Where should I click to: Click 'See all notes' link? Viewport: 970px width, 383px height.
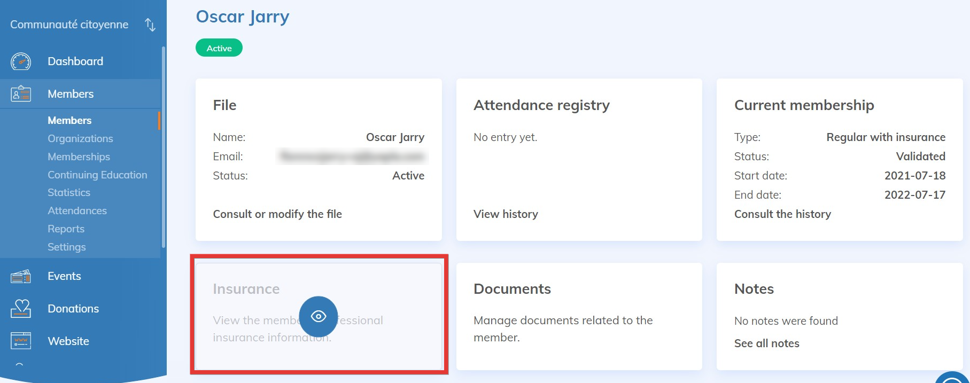[x=766, y=343]
